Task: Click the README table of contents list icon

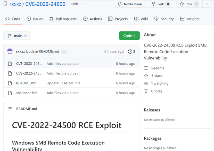Action: click(10, 109)
